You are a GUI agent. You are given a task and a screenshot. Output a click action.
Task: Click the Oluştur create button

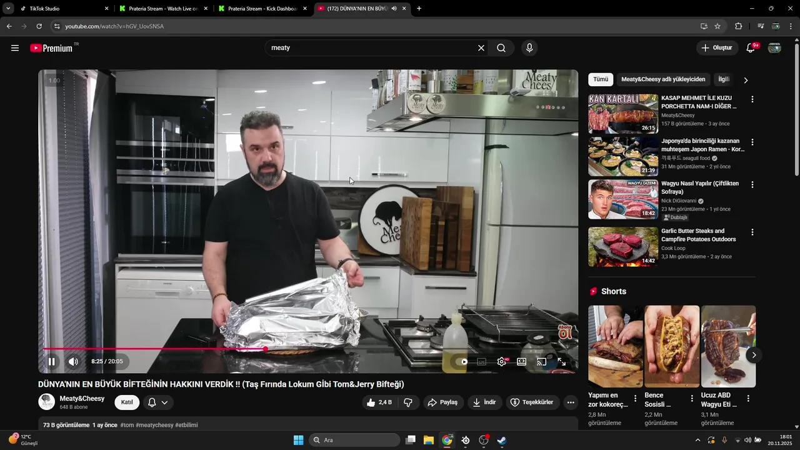(716, 48)
